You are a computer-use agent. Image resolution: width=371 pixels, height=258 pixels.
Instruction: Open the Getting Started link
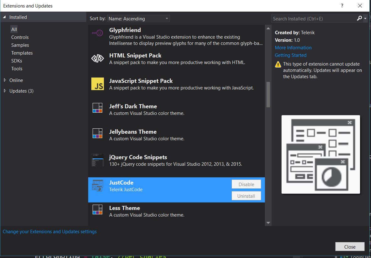pos(291,55)
